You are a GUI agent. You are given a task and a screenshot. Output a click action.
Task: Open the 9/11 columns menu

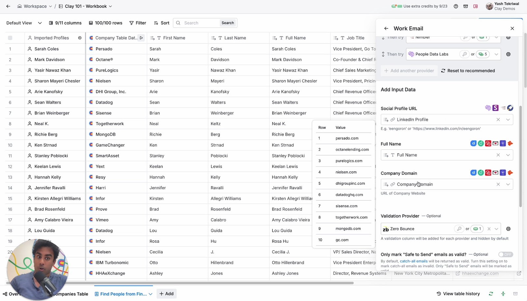(x=65, y=23)
